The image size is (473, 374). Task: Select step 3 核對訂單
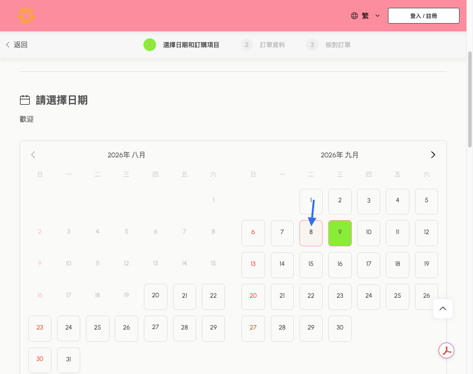tap(328, 45)
